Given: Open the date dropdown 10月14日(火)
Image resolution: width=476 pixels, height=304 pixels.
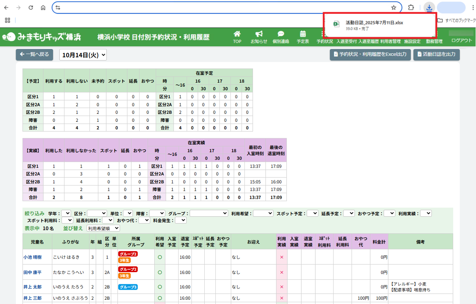Looking at the screenshot, I should [x=83, y=55].
